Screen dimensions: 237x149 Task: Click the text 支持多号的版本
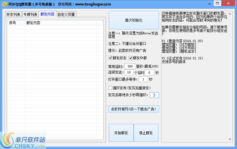point(174,62)
